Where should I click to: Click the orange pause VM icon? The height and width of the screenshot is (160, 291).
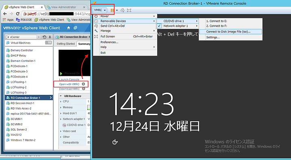(x=112, y=10)
